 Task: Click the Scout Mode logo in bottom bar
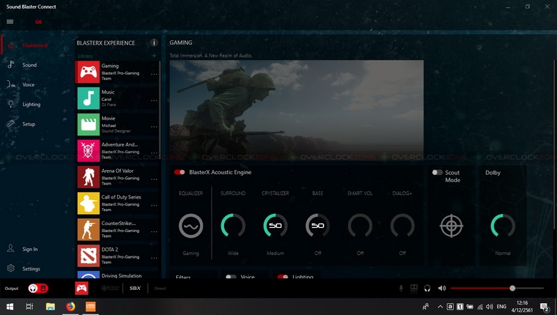click(x=111, y=289)
